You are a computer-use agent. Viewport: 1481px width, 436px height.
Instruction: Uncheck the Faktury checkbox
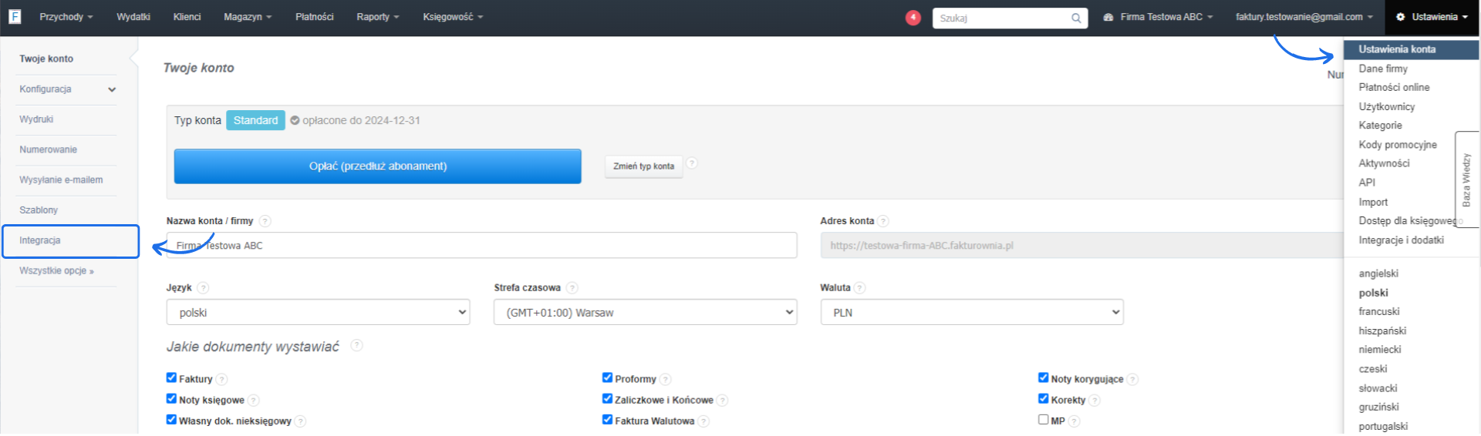[171, 377]
